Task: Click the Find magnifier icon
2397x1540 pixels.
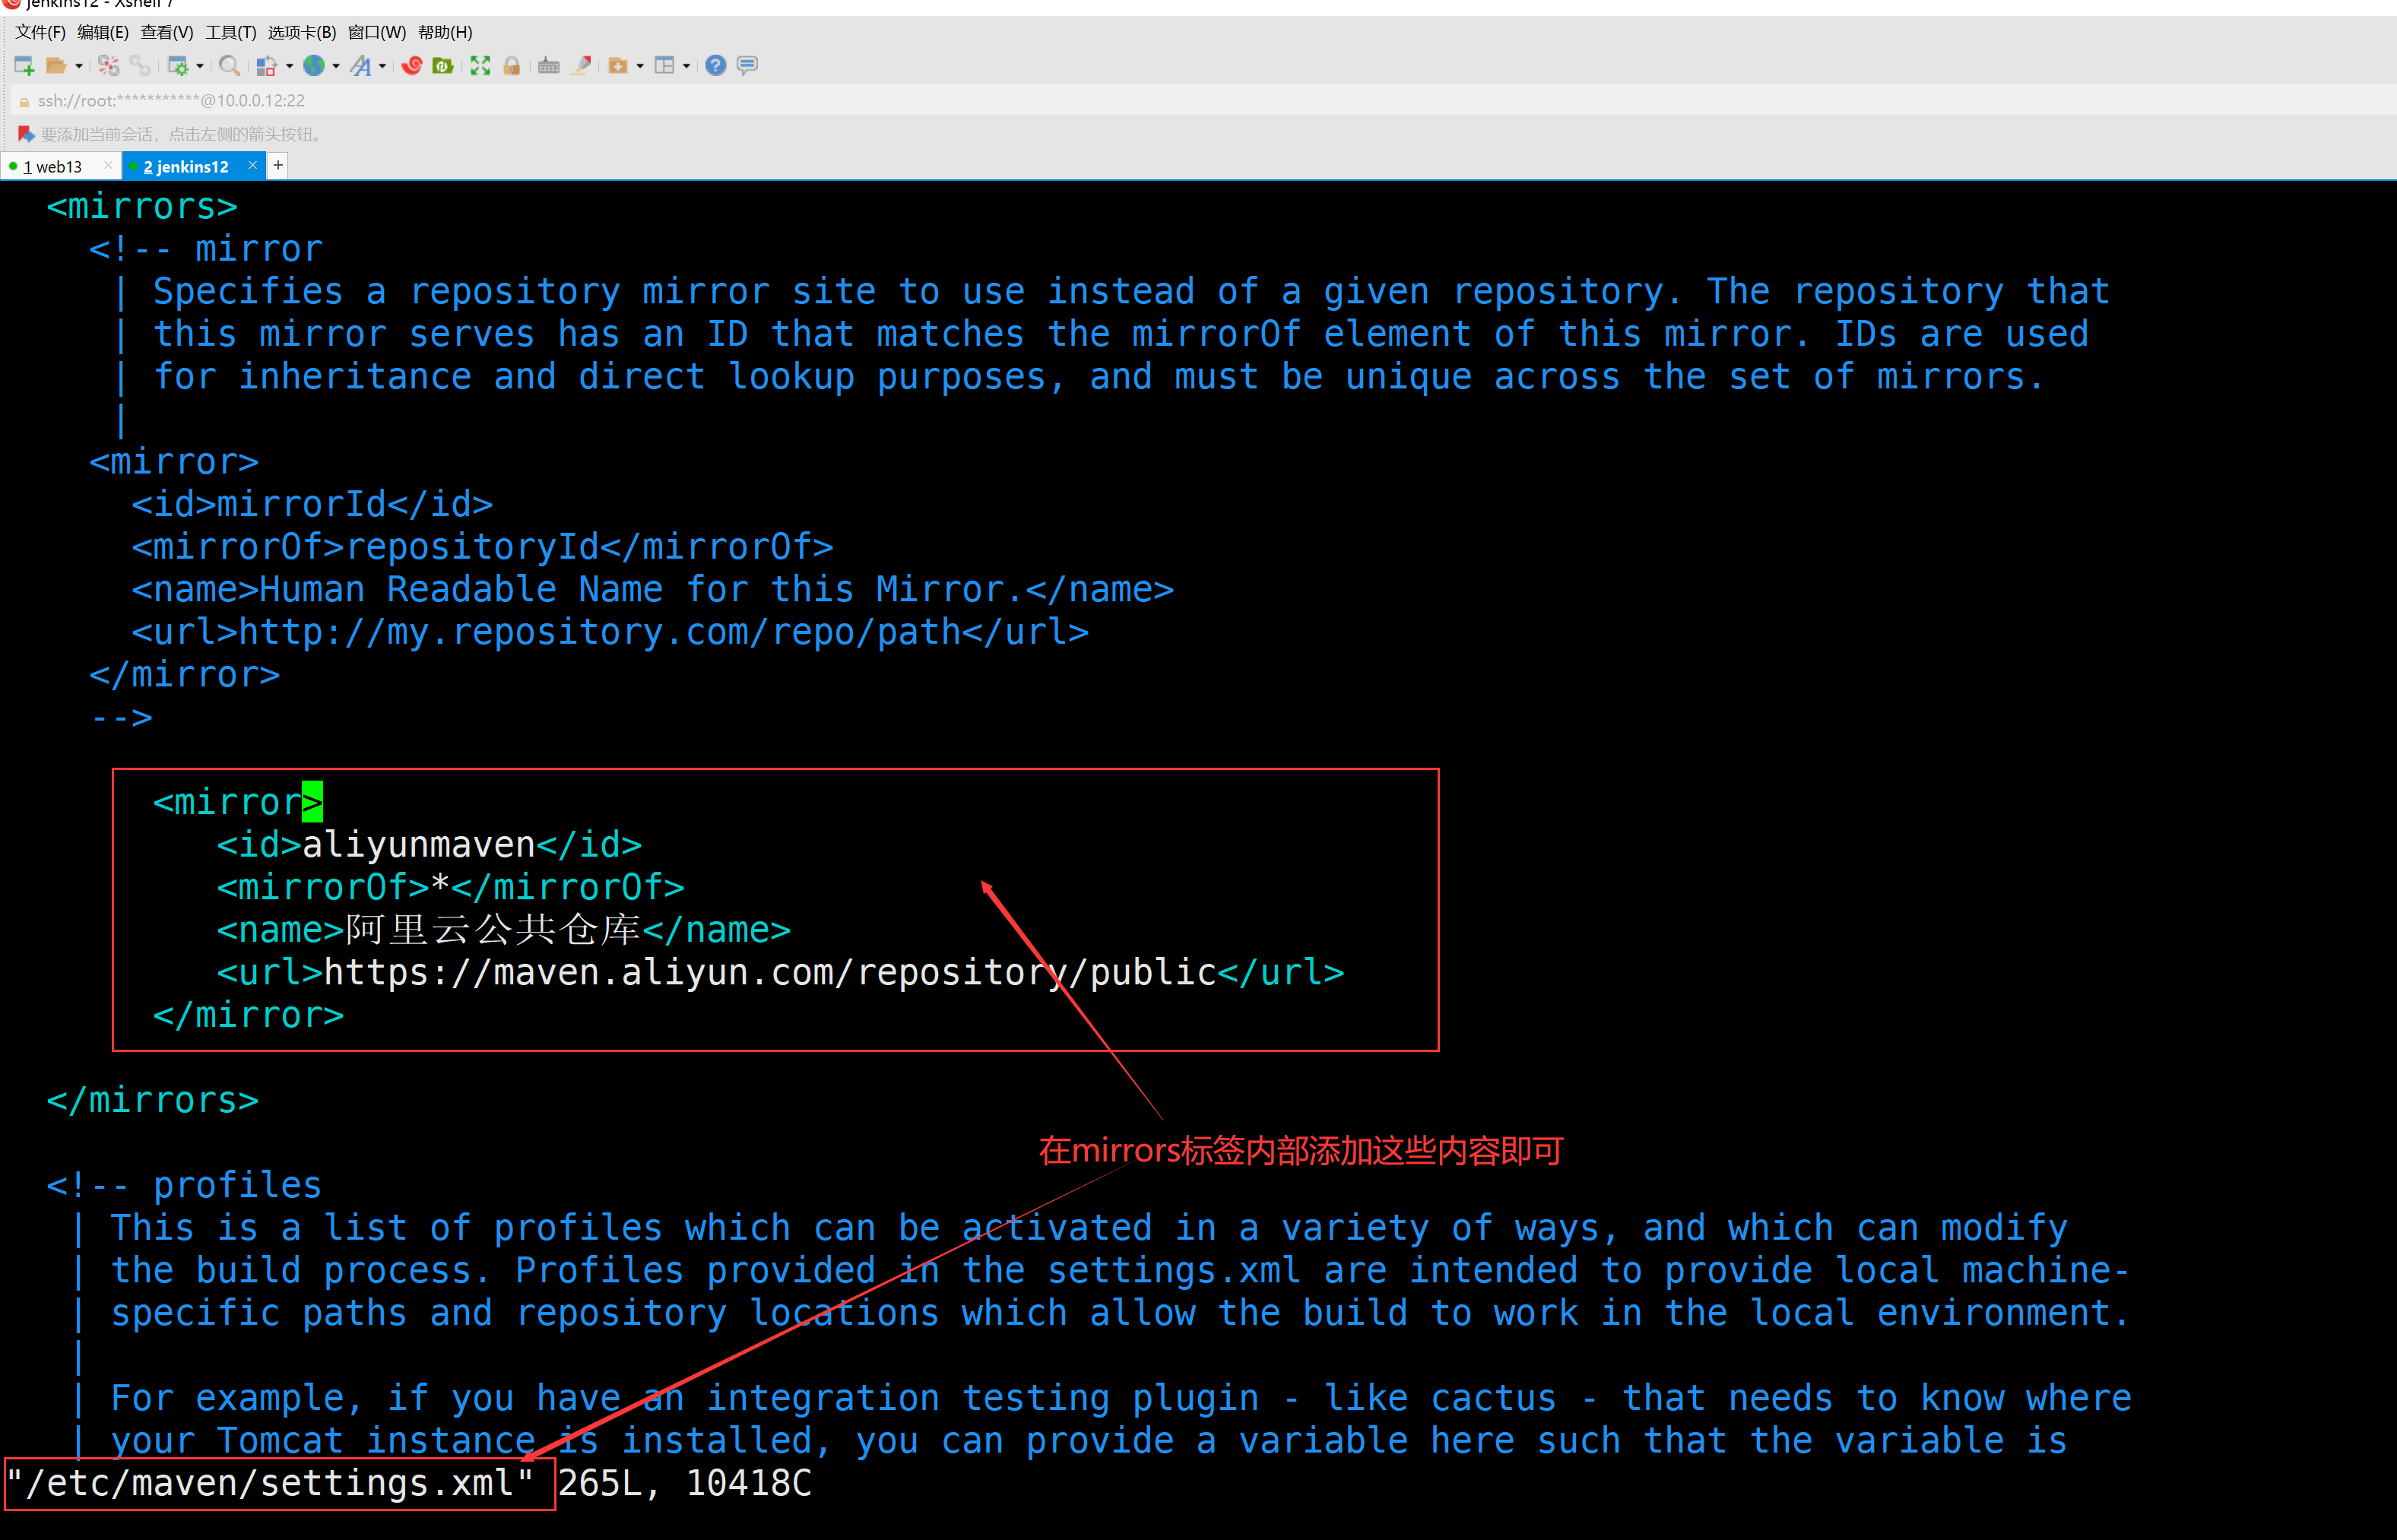Action: click(229, 66)
